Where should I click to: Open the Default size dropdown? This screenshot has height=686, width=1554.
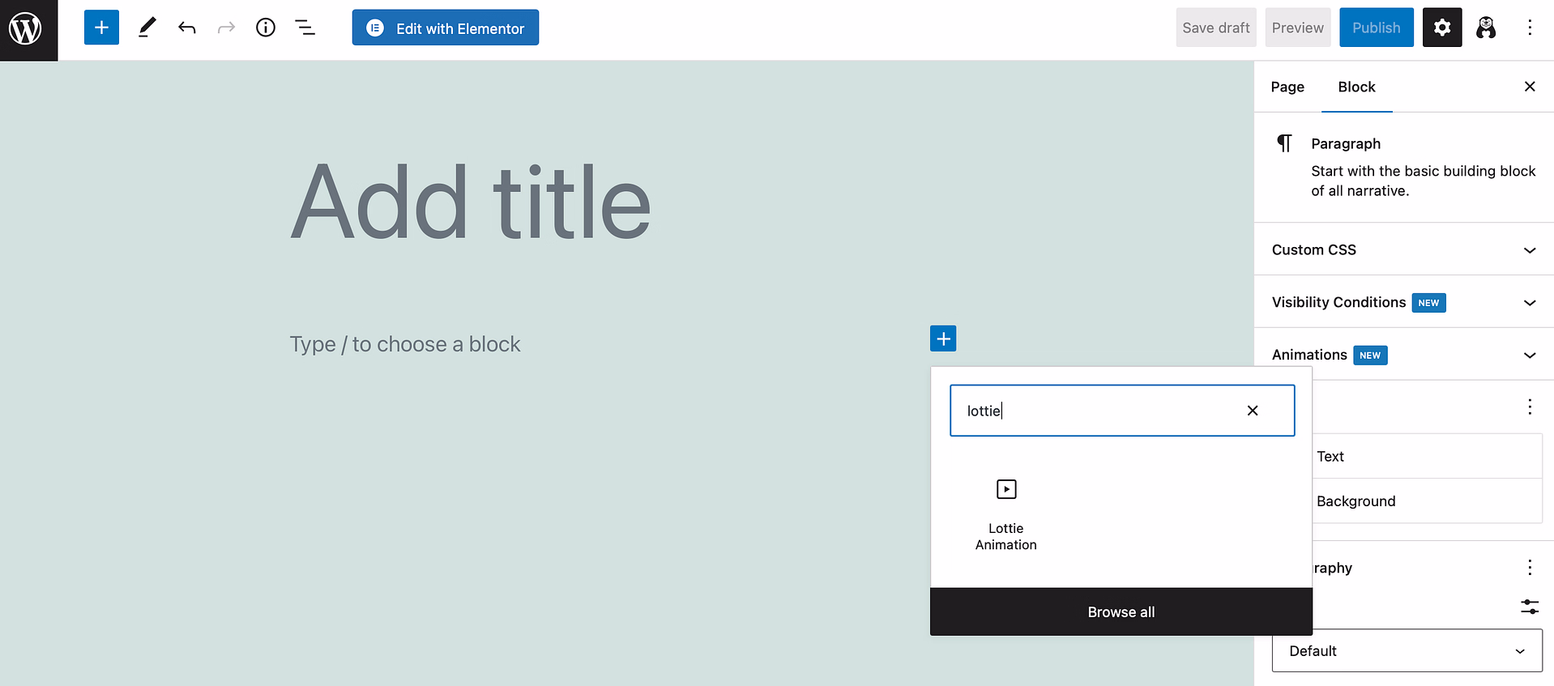point(1407,651)
